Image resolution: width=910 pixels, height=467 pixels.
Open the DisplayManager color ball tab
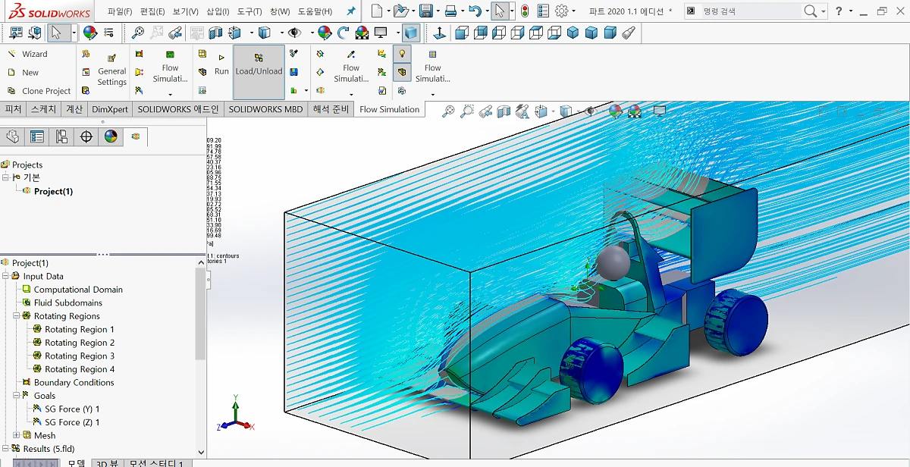[x=111, y=136]
